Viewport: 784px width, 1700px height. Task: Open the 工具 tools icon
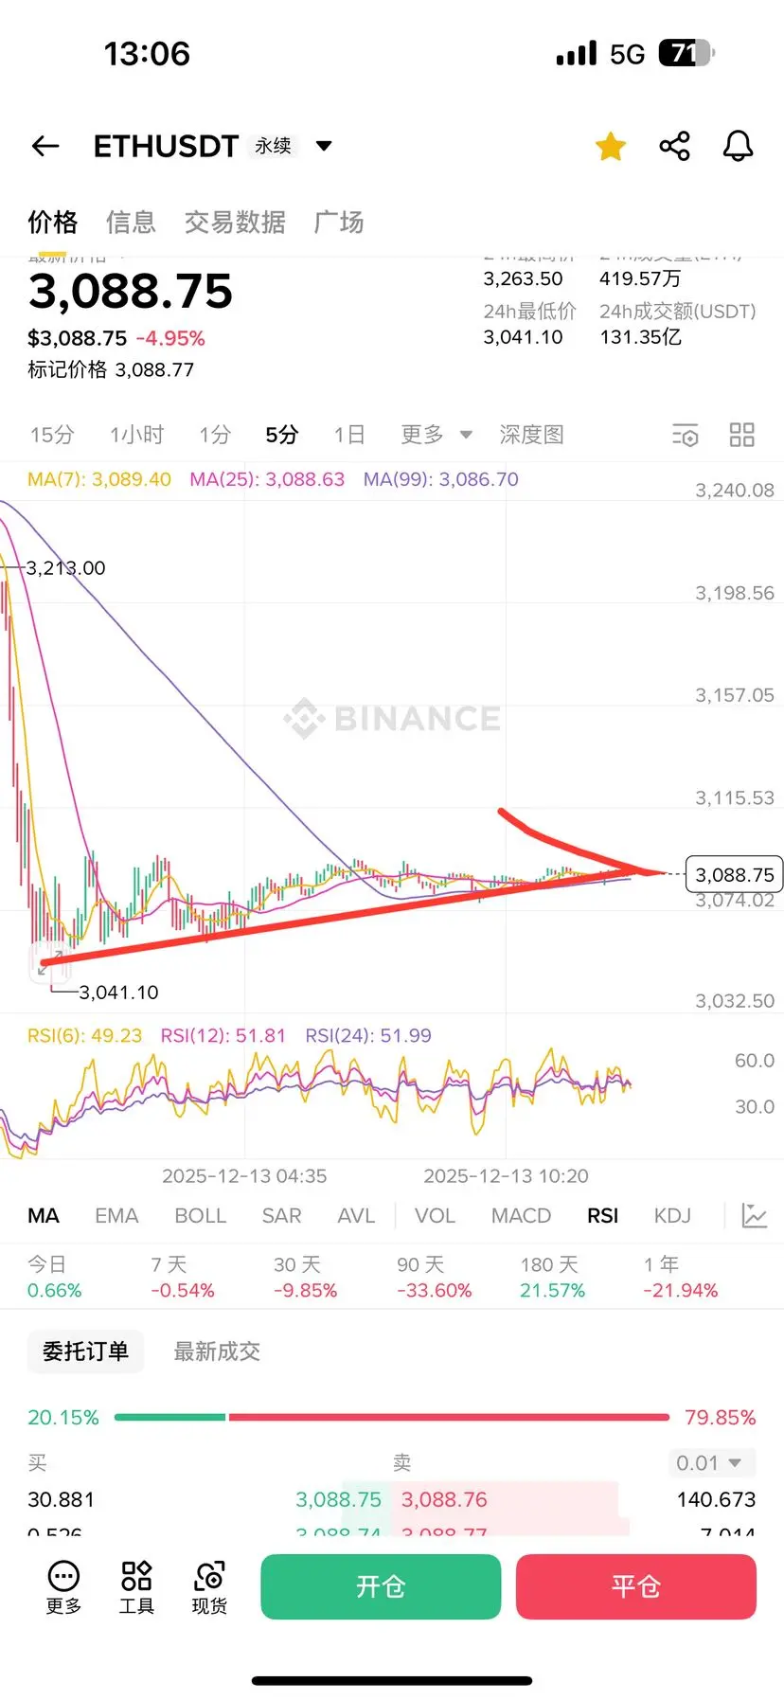tap(136, 1587)
